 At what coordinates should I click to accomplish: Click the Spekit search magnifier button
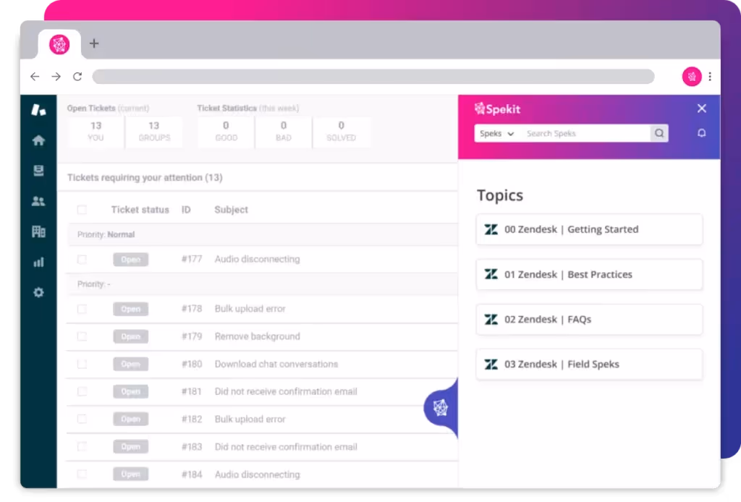[659, 134]
